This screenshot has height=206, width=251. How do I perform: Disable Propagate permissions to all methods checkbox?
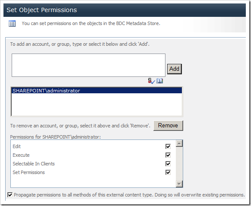pos(10,195)
